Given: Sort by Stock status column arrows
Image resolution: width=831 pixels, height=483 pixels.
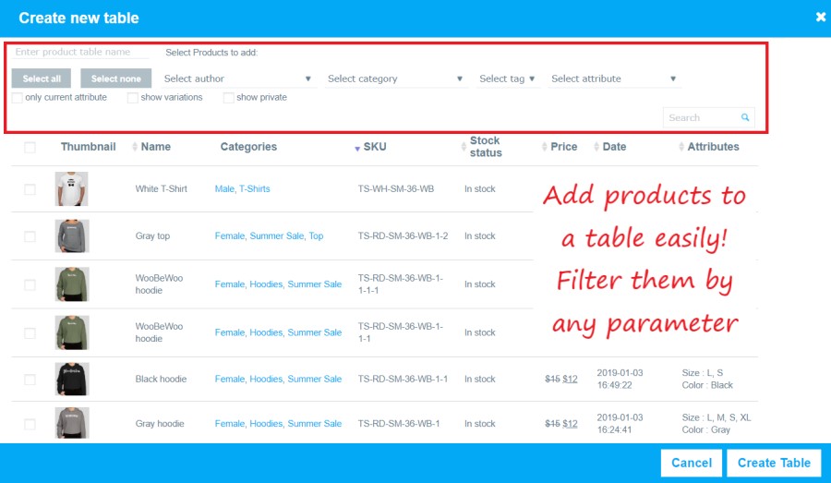Looking at the screenshot, I should click(464, 147).
